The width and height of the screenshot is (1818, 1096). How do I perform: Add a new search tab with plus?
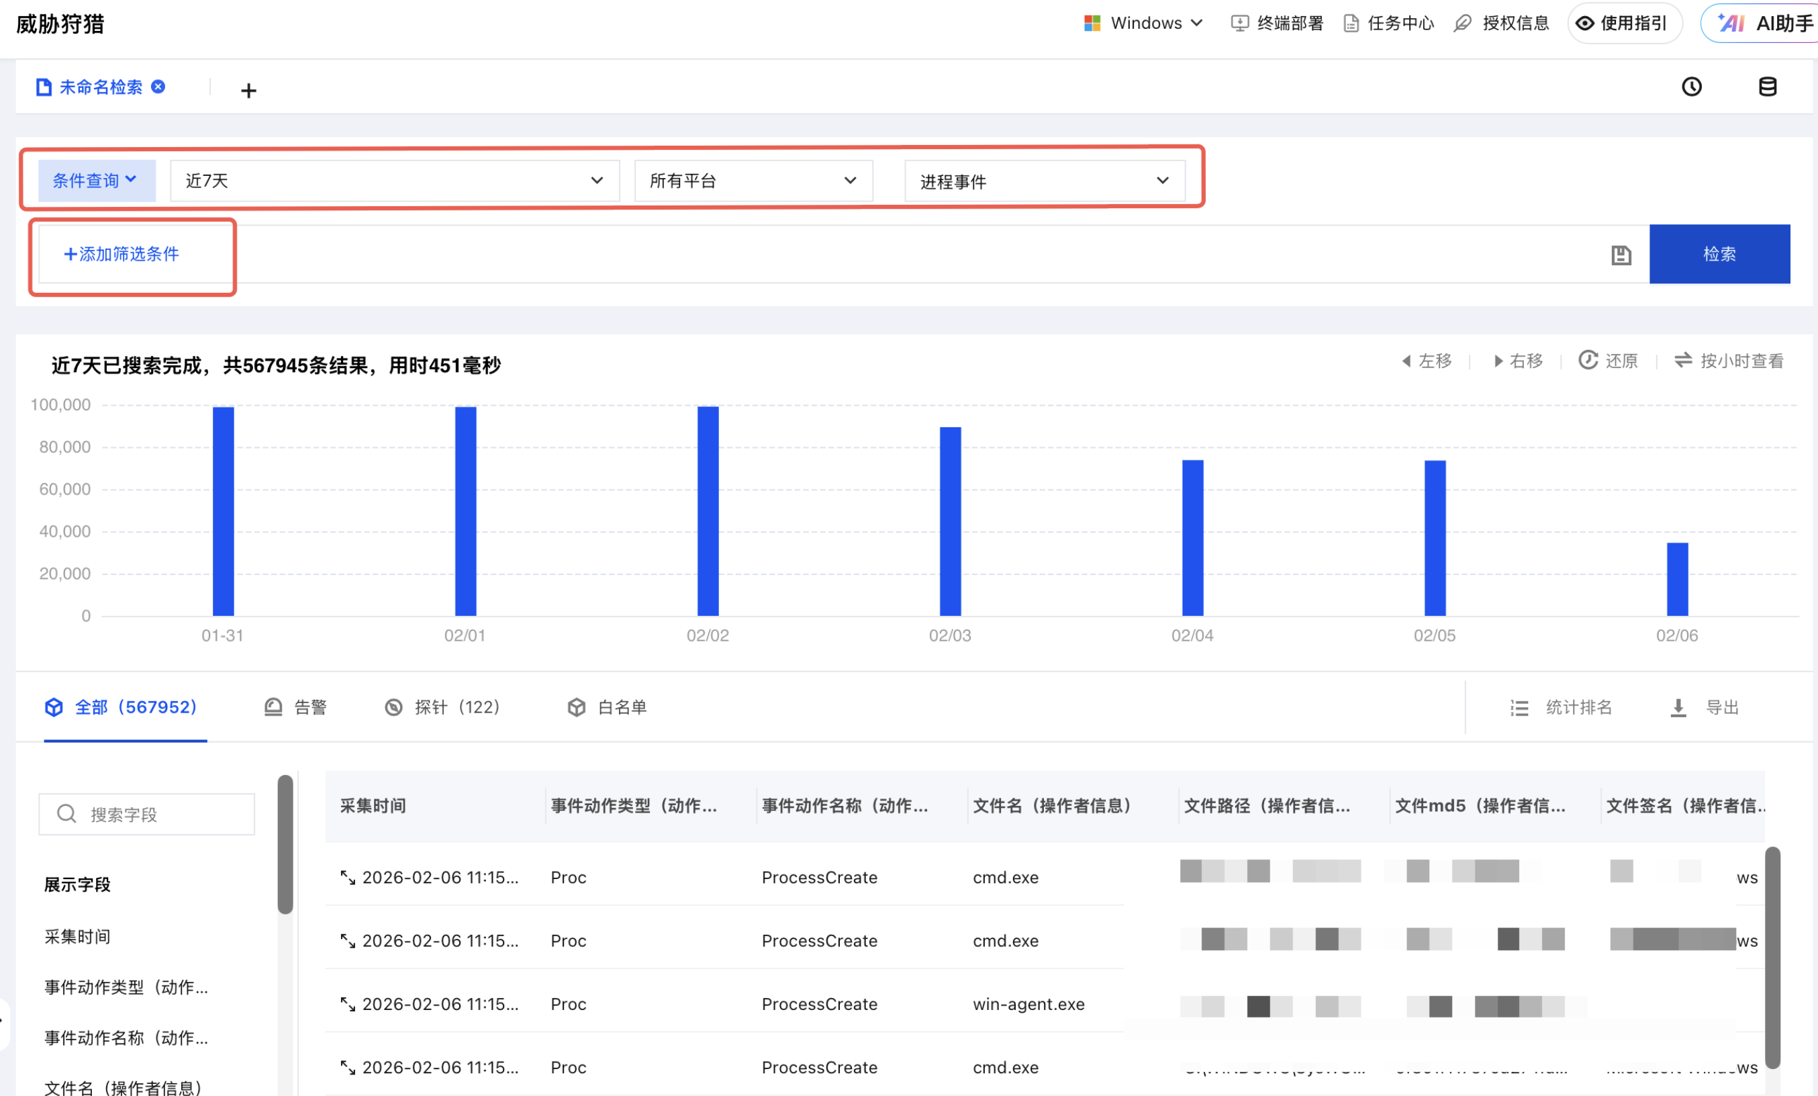coord(248,91)
